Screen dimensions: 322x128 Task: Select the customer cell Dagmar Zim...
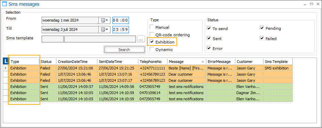tap(249, 93)
